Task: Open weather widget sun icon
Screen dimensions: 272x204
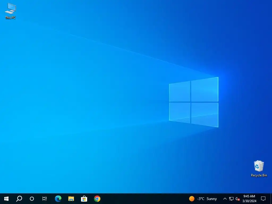Action: (192, 199)
